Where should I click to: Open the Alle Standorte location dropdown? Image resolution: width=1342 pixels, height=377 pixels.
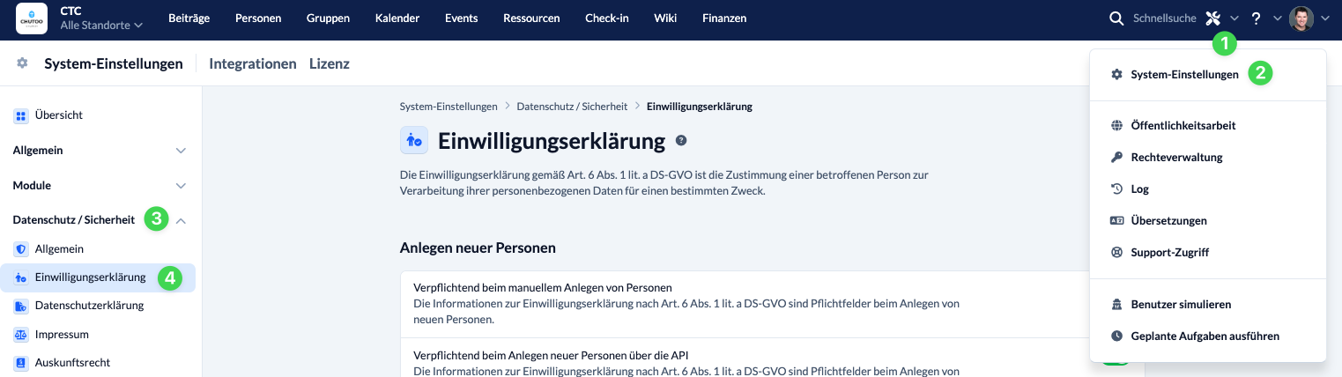point(101,26)
